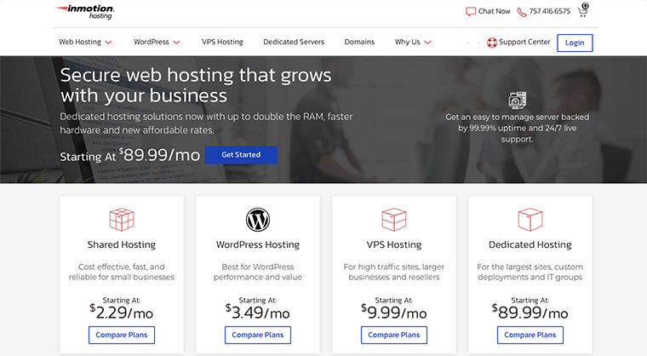The height and width of the screenshot is (356, 647).
Task: Click the VPS Hosting card title
Action: tap(394, 244)
